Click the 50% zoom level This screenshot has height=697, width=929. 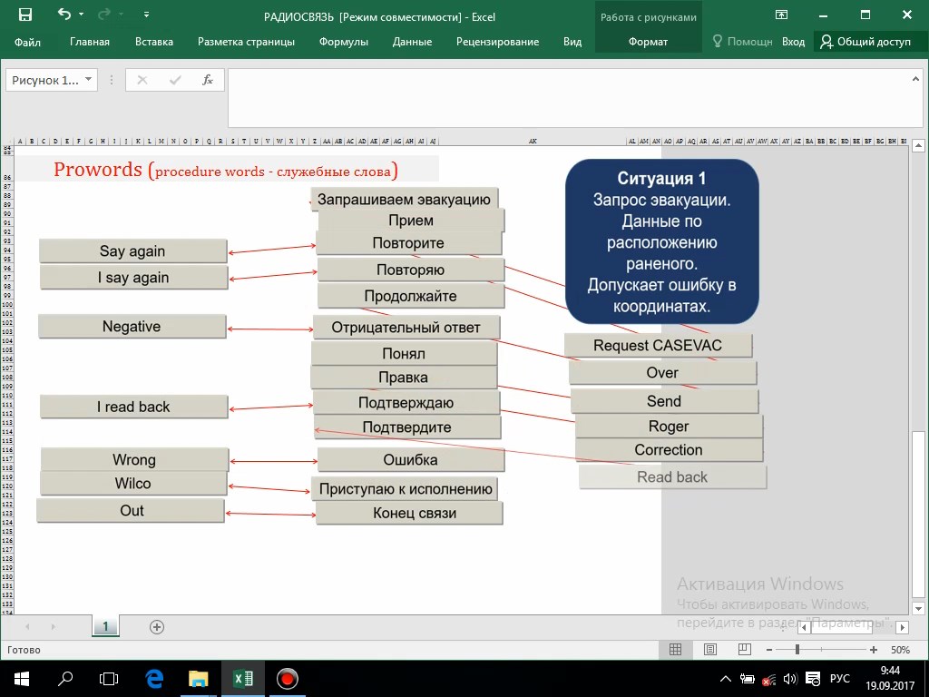pyautogui.click(x=900, y=650)
